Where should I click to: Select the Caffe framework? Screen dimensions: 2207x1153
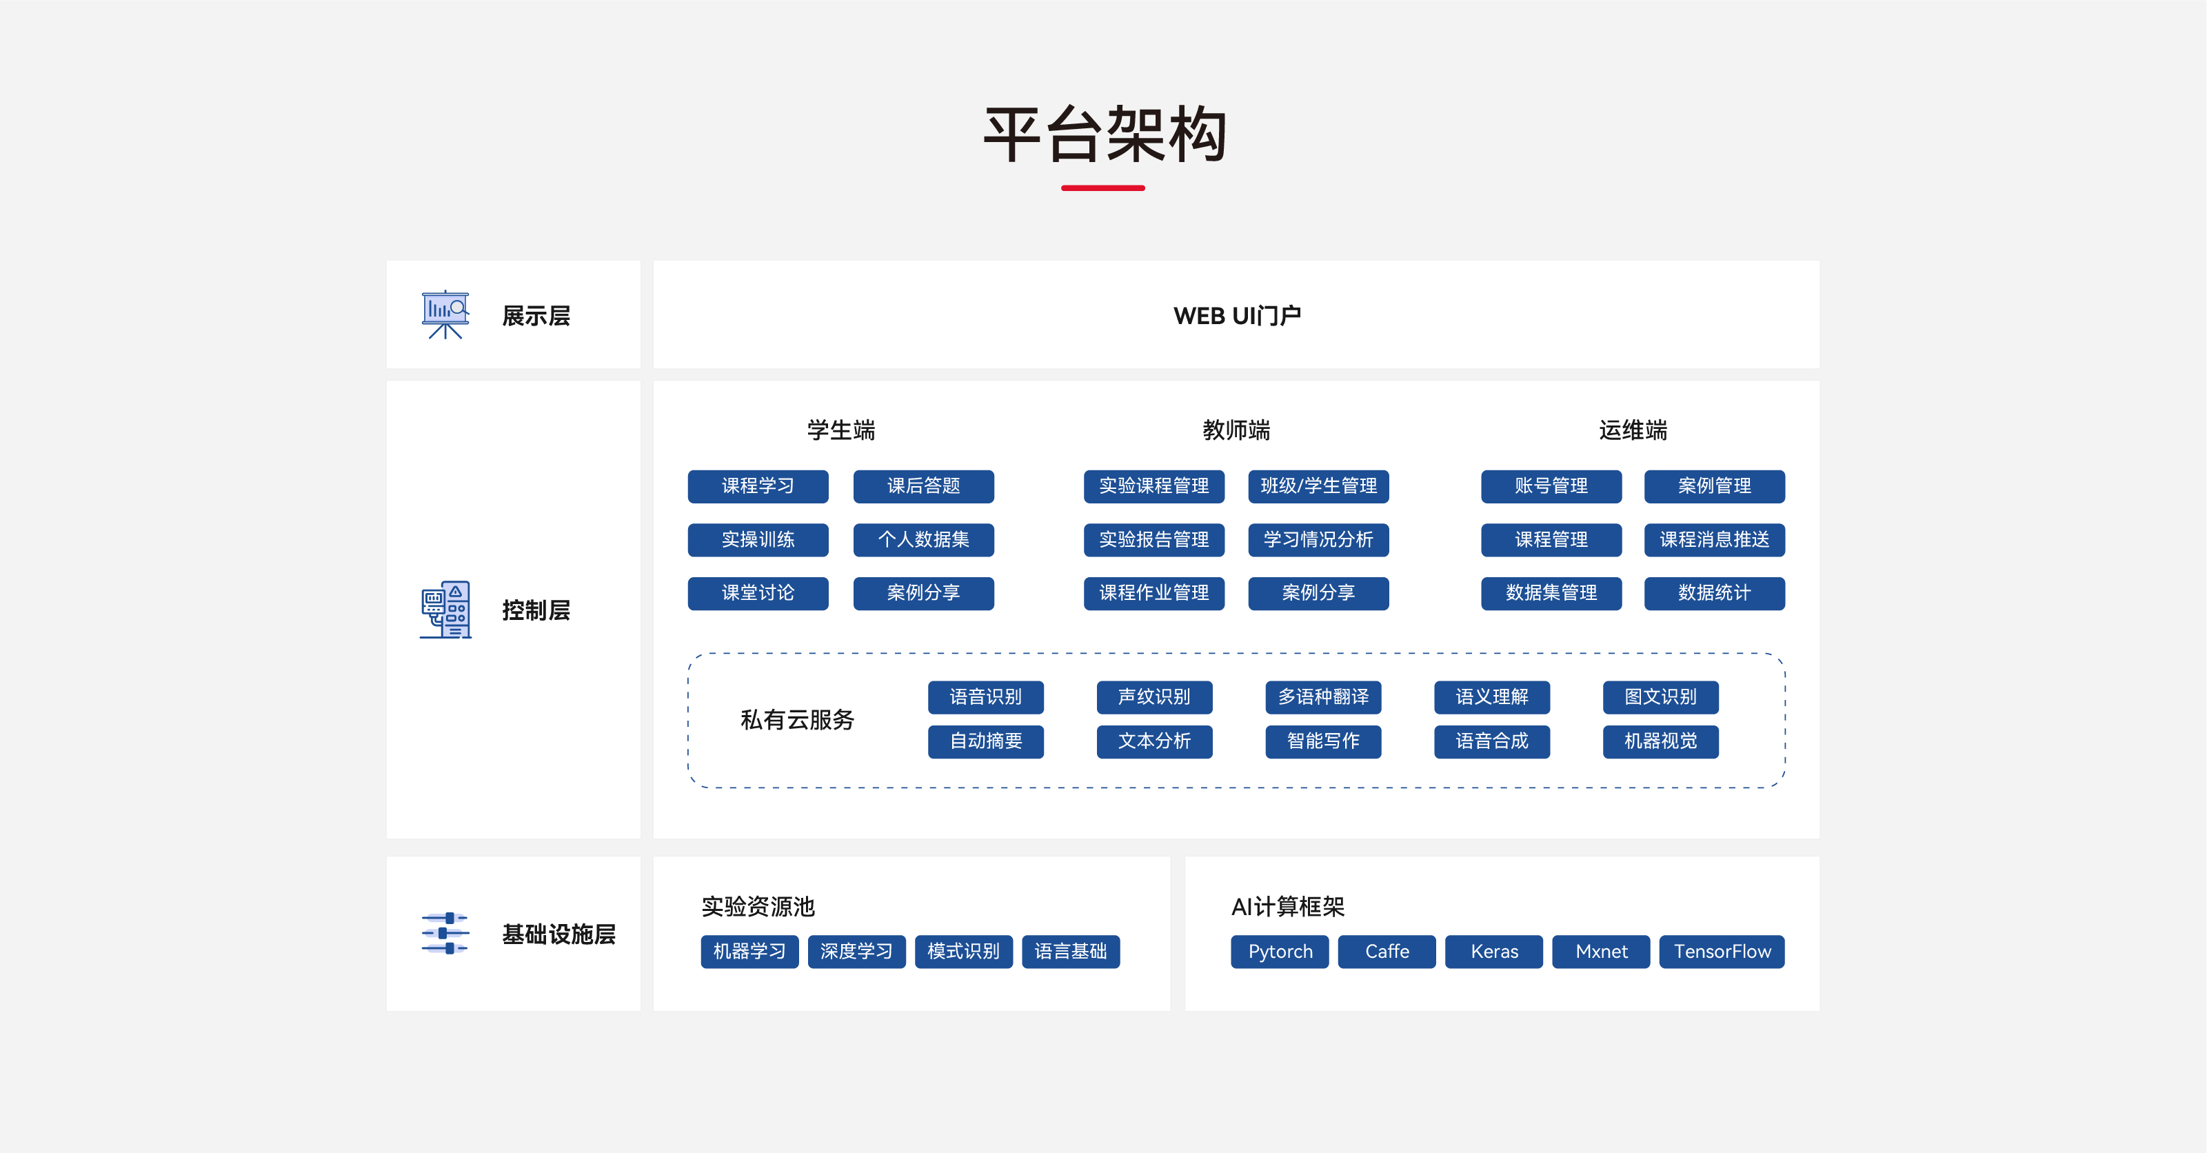point(1387,952)
